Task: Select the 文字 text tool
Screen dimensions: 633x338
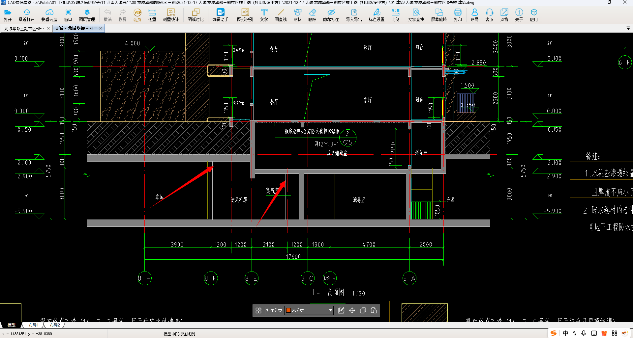Action: point(264,15)
